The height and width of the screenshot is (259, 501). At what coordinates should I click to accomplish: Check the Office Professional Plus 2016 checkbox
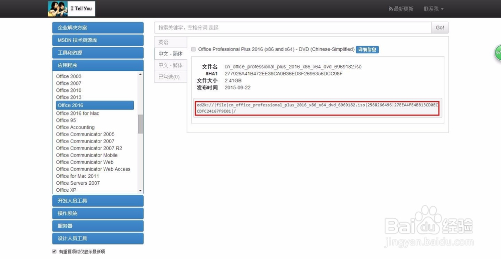point(193,49)
